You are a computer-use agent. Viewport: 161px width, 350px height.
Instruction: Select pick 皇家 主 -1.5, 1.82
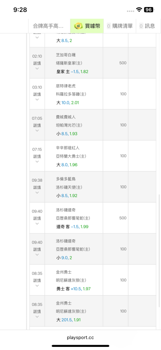click(72, 72)
